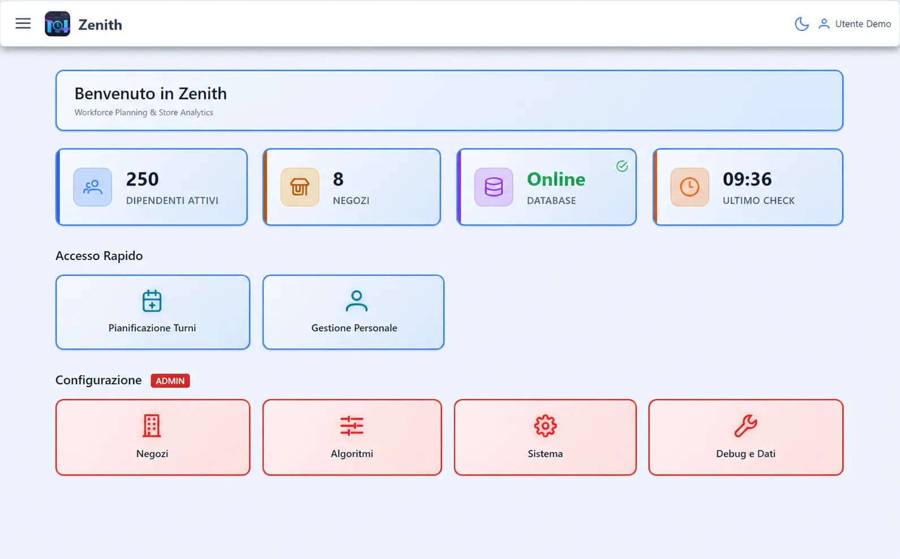
Task: Open the Gestione Personale label link
Action: (x=354, y=328)
